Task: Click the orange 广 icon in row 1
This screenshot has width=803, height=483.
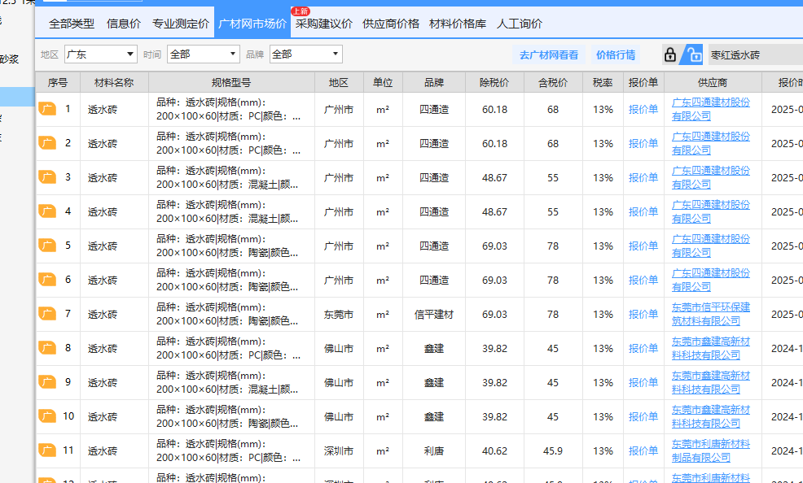Action: click(x=47, y=109)
